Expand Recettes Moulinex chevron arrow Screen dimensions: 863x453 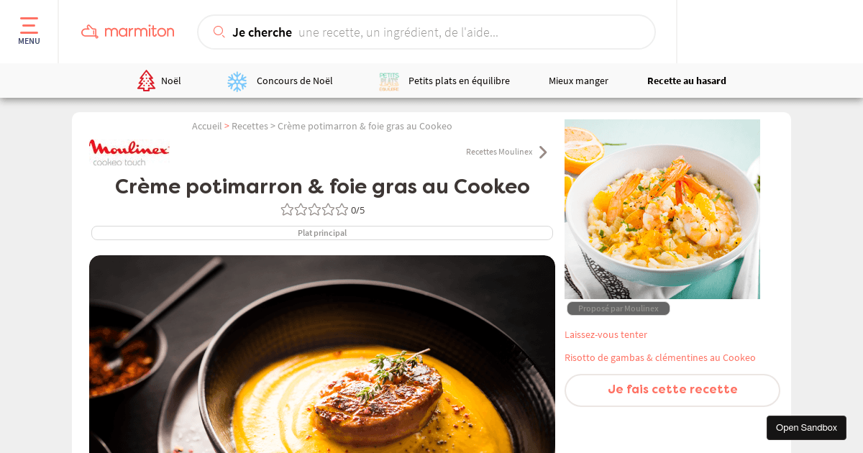point(543,152)
